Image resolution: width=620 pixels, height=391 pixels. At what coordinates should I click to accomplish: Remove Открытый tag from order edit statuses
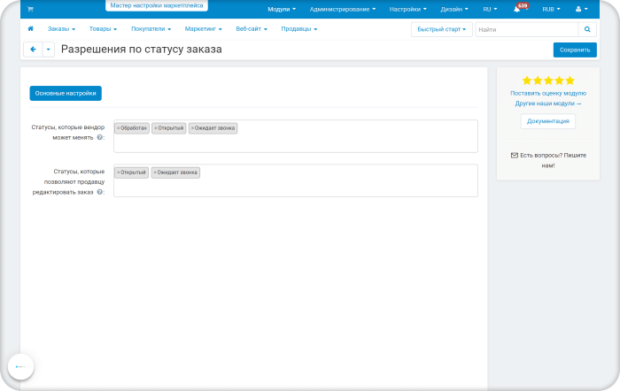[118, 172]
